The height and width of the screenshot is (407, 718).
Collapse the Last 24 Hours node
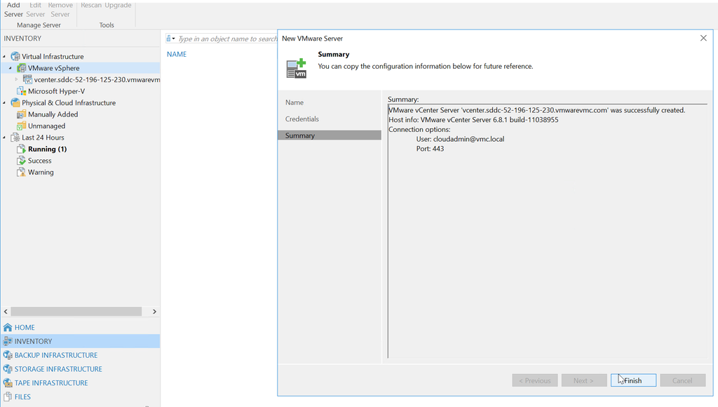[5, 138]
